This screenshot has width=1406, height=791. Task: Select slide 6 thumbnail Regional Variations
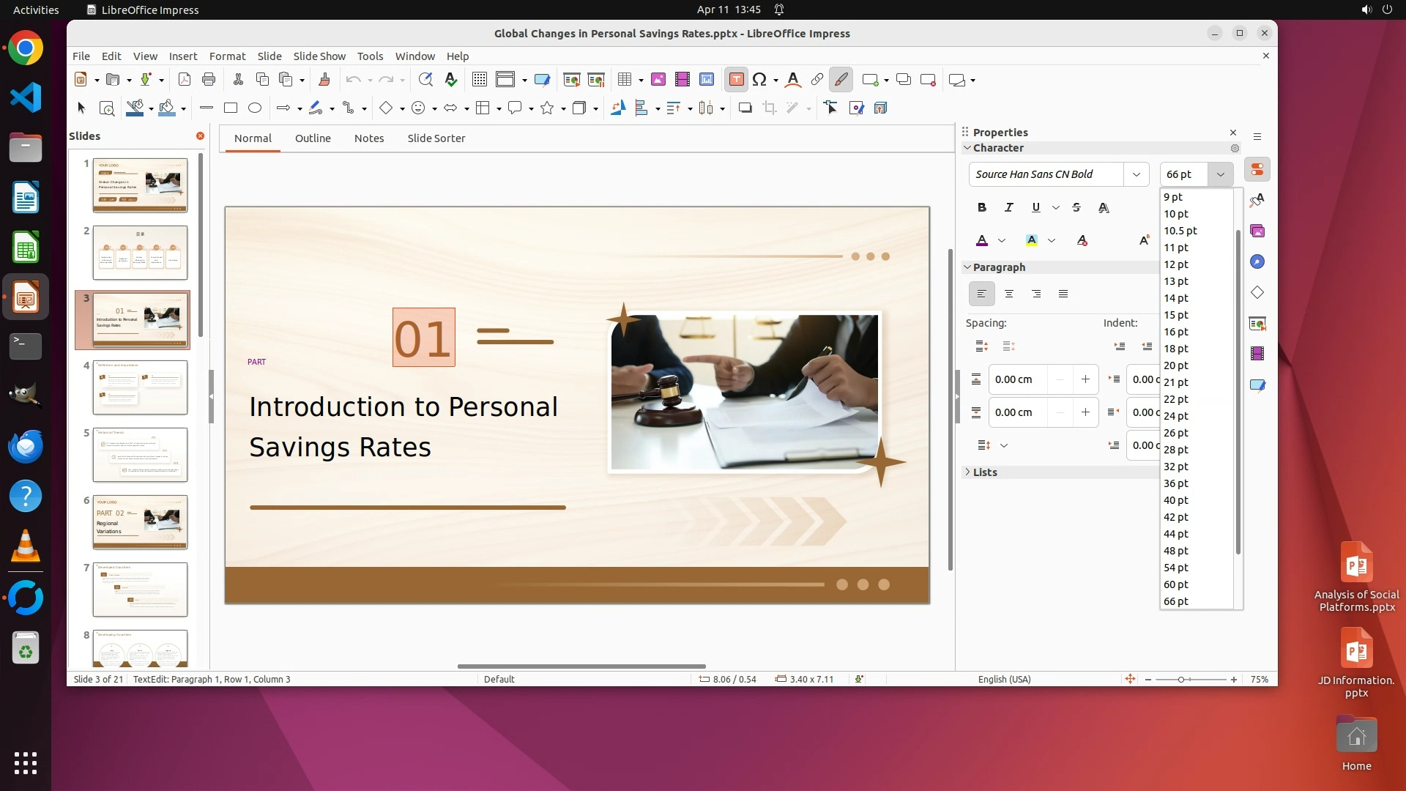140,522
